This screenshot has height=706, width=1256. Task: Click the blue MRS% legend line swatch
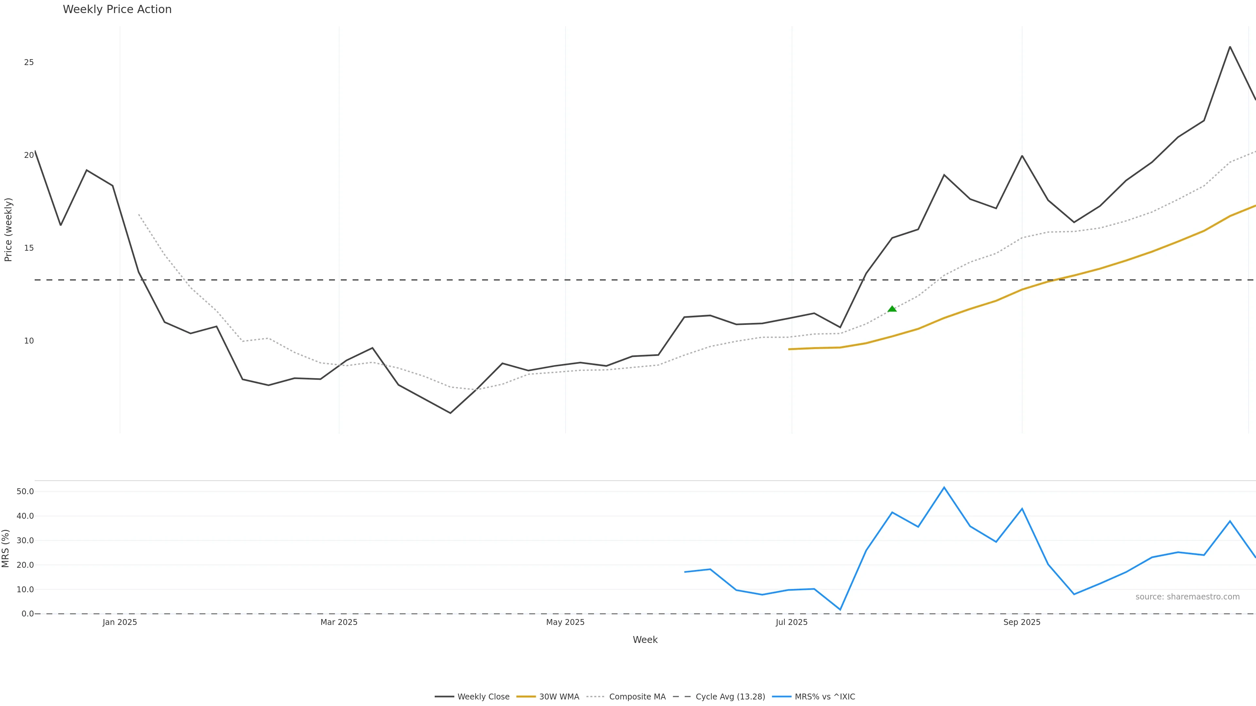[782, 697]
